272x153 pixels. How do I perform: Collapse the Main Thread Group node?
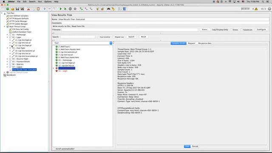coord(5,26)
